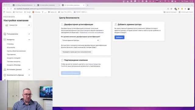Open Страницы in the sidebar
The height and width of the screenshot is (110, 195).
pos(10,44)
